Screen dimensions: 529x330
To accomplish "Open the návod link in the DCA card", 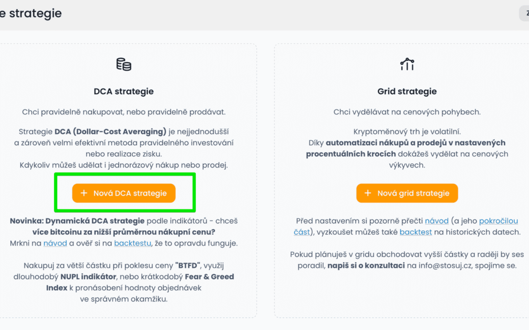I will 55,243.
